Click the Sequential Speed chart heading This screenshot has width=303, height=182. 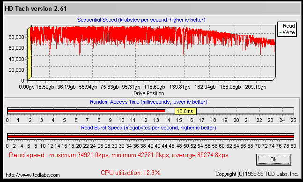(141, 20)
